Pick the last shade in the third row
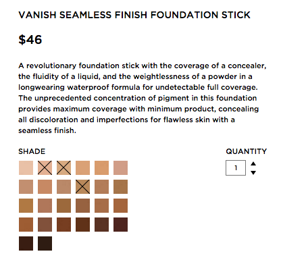 120,205
